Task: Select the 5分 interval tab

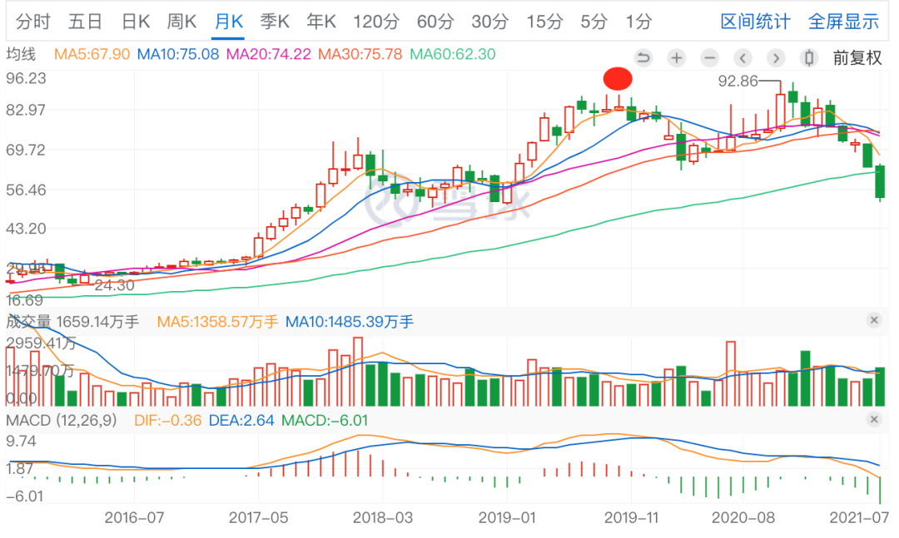Action: [594, 22]
